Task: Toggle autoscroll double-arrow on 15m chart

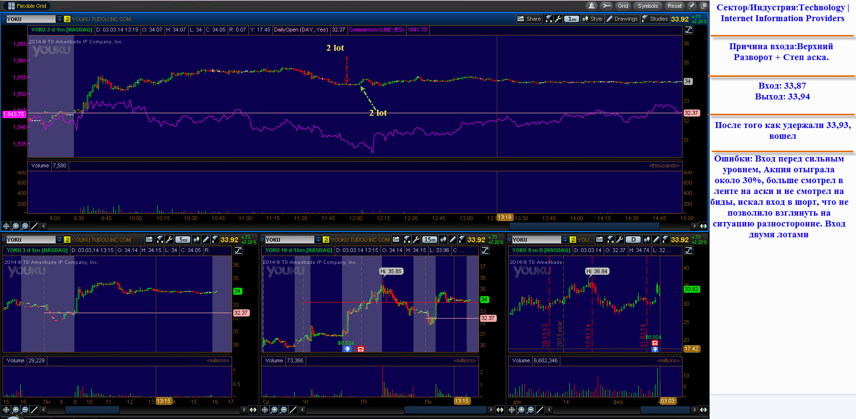Action: [500, 410]
